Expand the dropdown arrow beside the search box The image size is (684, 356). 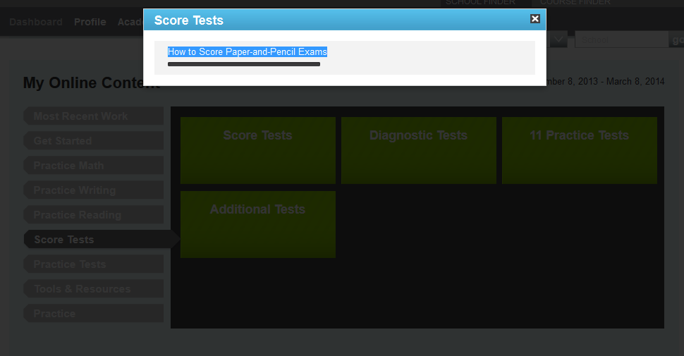point(558,39)
